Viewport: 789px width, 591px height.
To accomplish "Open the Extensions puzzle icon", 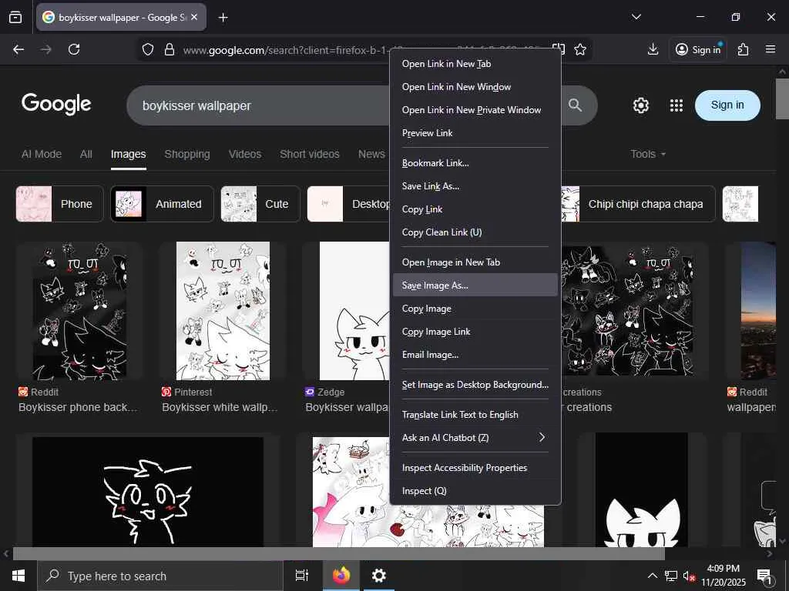I will tap(743, 49).
